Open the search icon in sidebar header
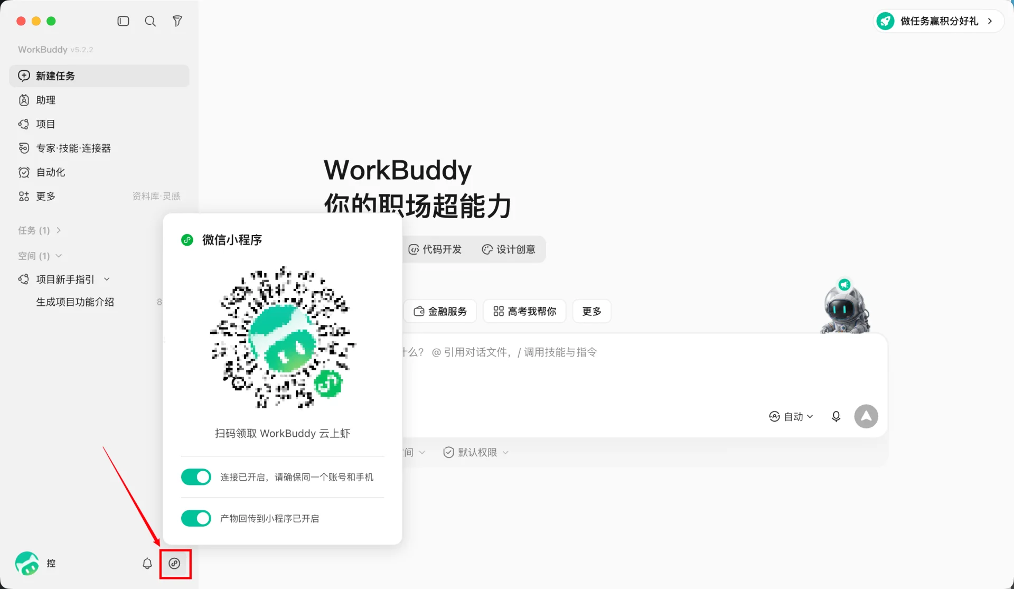The width and height of the screenshot is (1014, 589). [151, 21]
